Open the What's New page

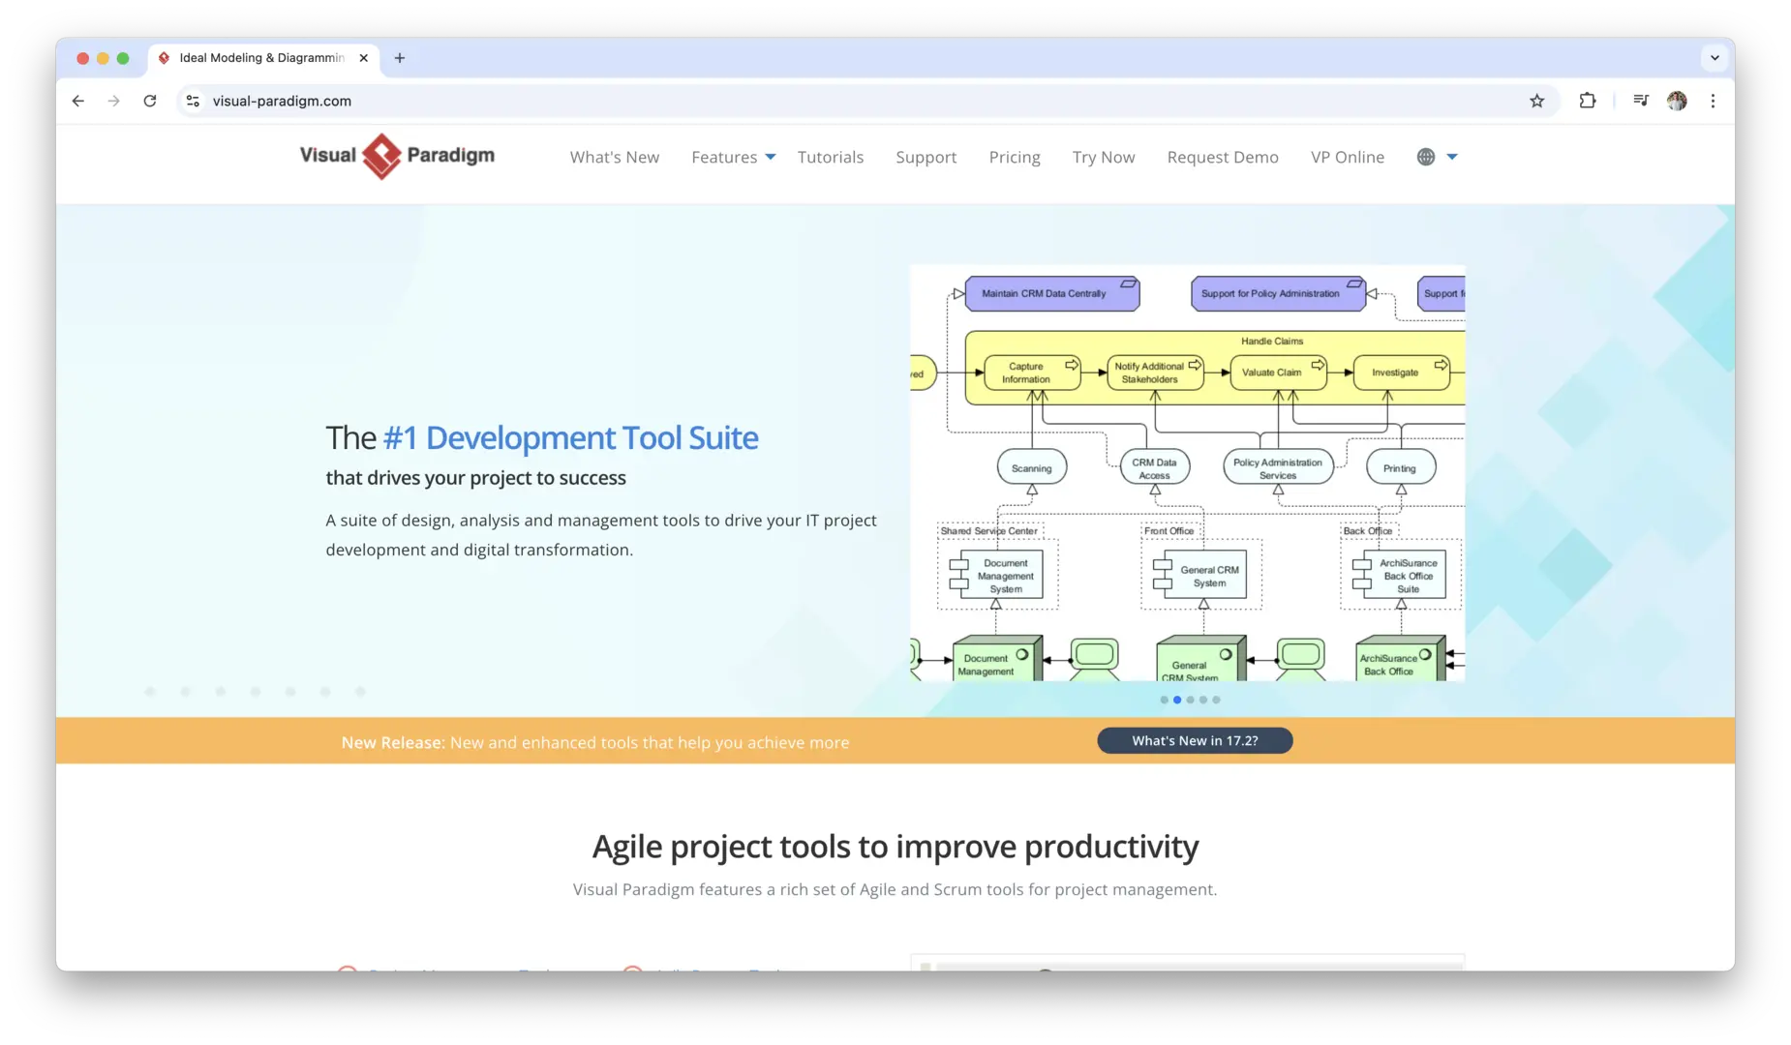615,157
